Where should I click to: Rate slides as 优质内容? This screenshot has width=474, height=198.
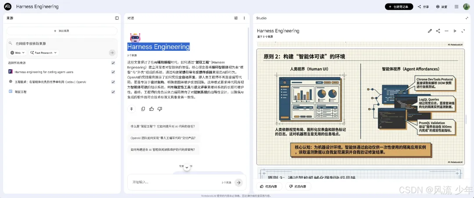[x=269, y=187]
